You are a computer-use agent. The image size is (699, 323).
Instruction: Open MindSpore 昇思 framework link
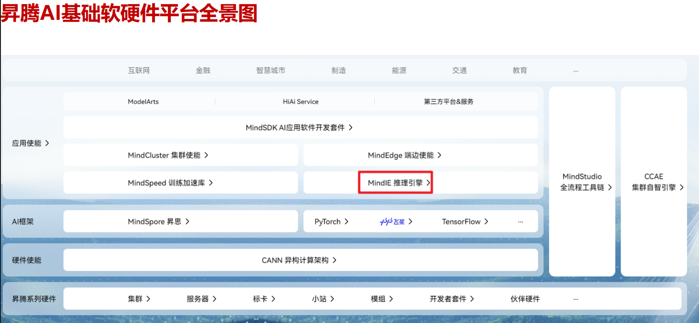159,221
